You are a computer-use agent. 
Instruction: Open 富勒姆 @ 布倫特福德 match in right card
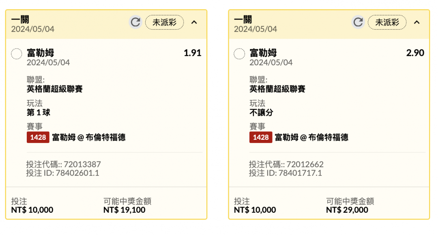[311, 137]
